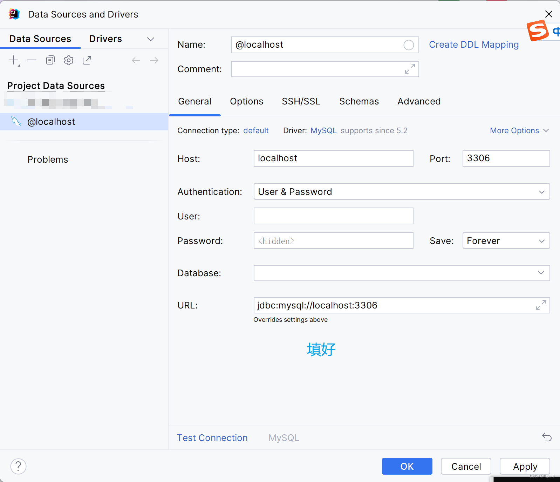Click the Host input field

[x=333, y=158]
